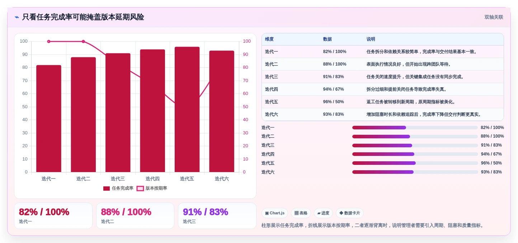The image size is (518, 243).
Task: Click 93% / 83% beside 迭代六 progress
Action: pos(491,172)
